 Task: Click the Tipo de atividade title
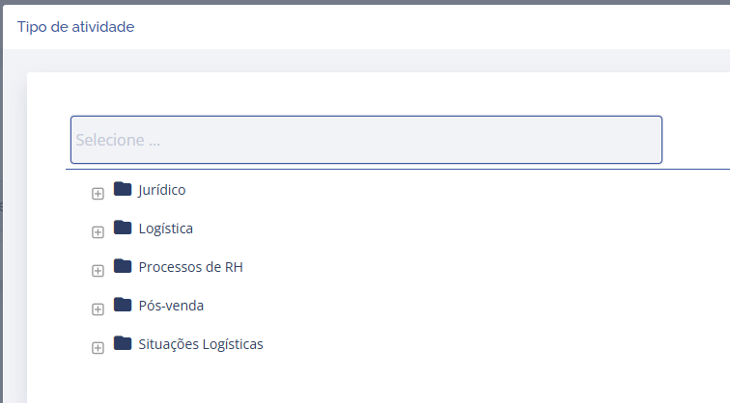coord(75,27)
